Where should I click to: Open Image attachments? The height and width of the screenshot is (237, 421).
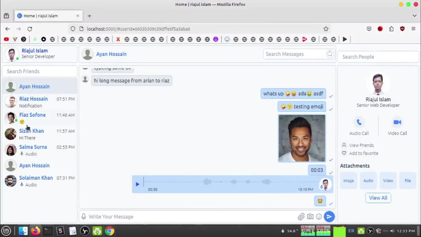(349, 181)
